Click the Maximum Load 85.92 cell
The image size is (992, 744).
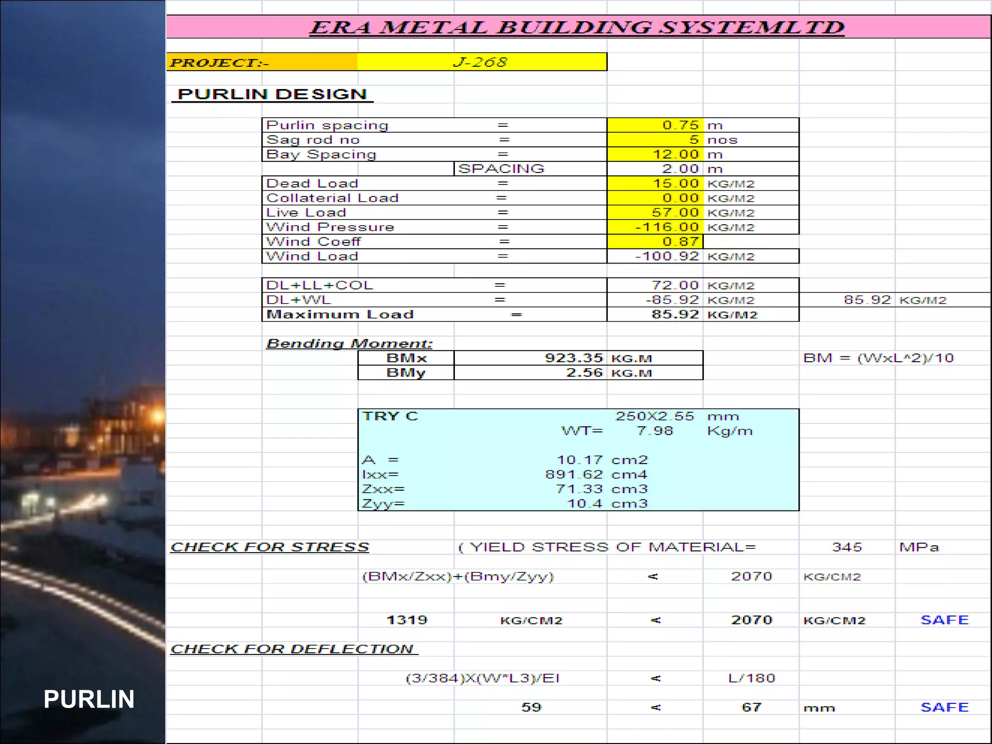pos(675,314)
